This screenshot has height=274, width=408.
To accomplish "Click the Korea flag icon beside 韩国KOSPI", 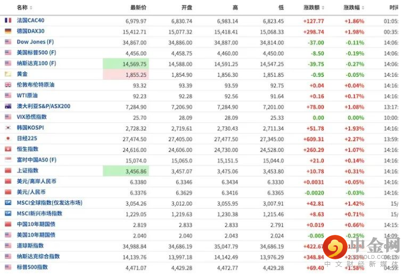I will tap(8, 128).
